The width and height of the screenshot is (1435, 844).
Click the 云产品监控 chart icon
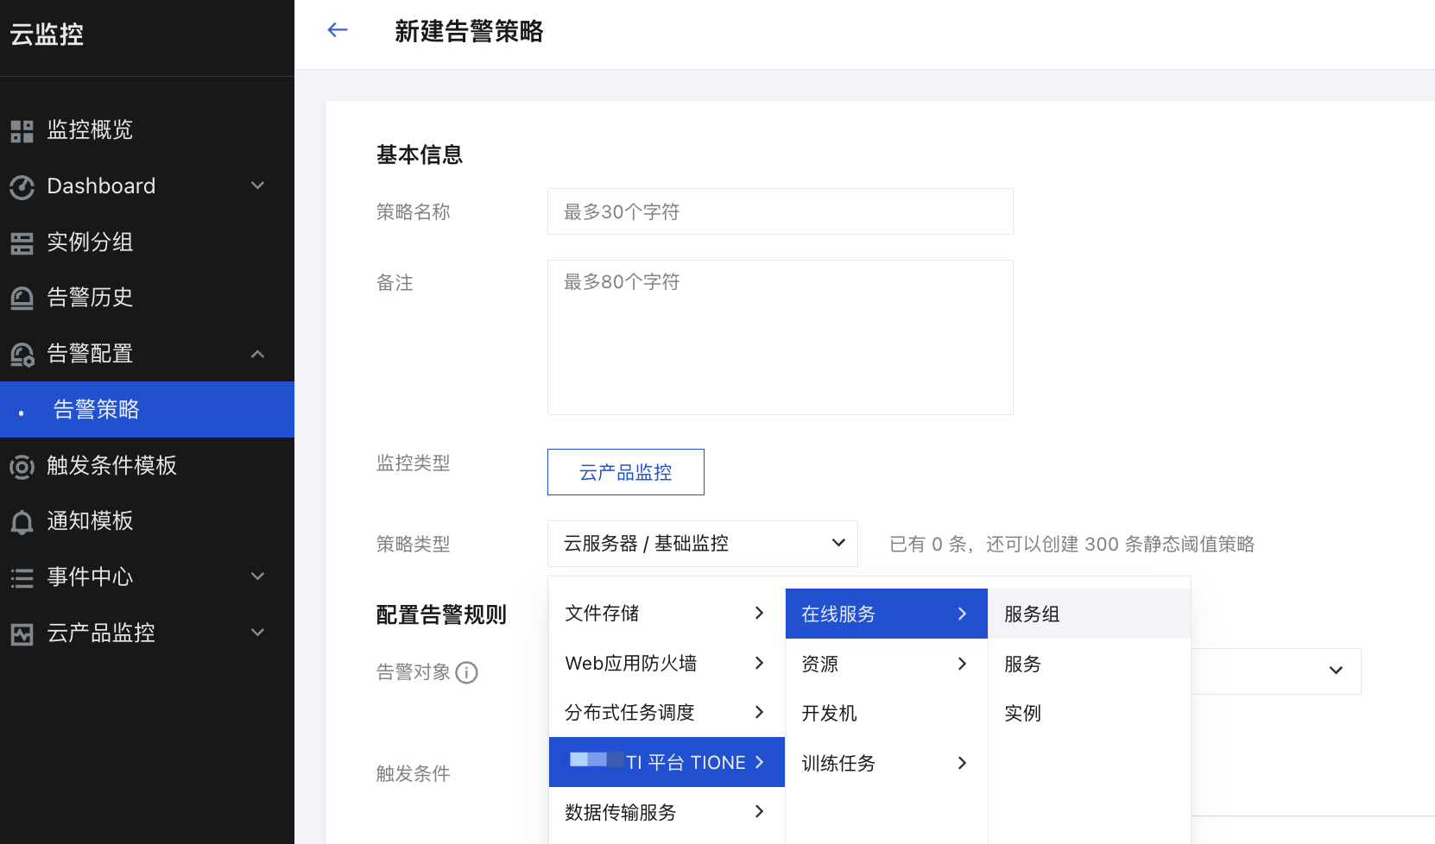coord(22,634)
